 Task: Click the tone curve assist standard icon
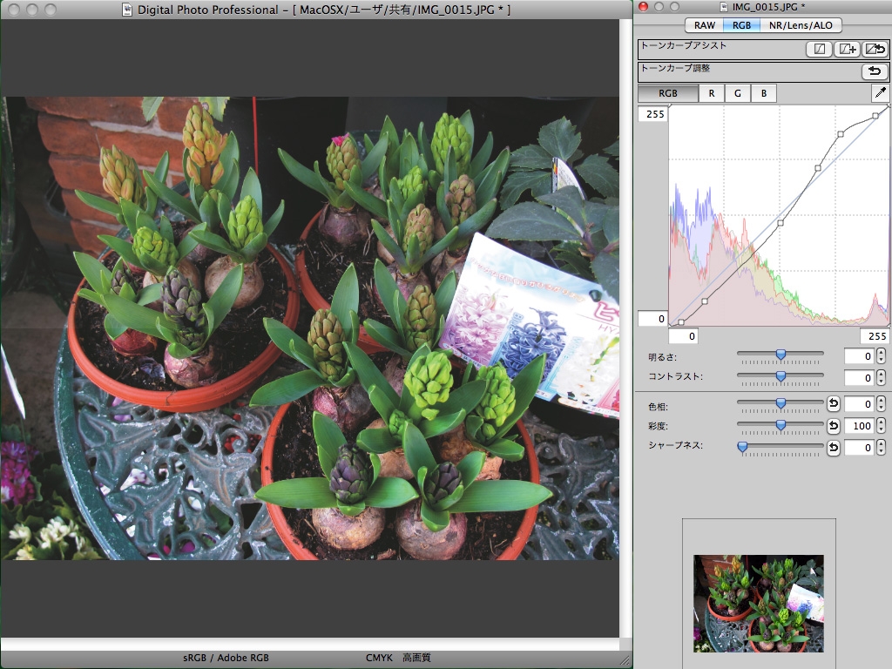click(819, 49)
